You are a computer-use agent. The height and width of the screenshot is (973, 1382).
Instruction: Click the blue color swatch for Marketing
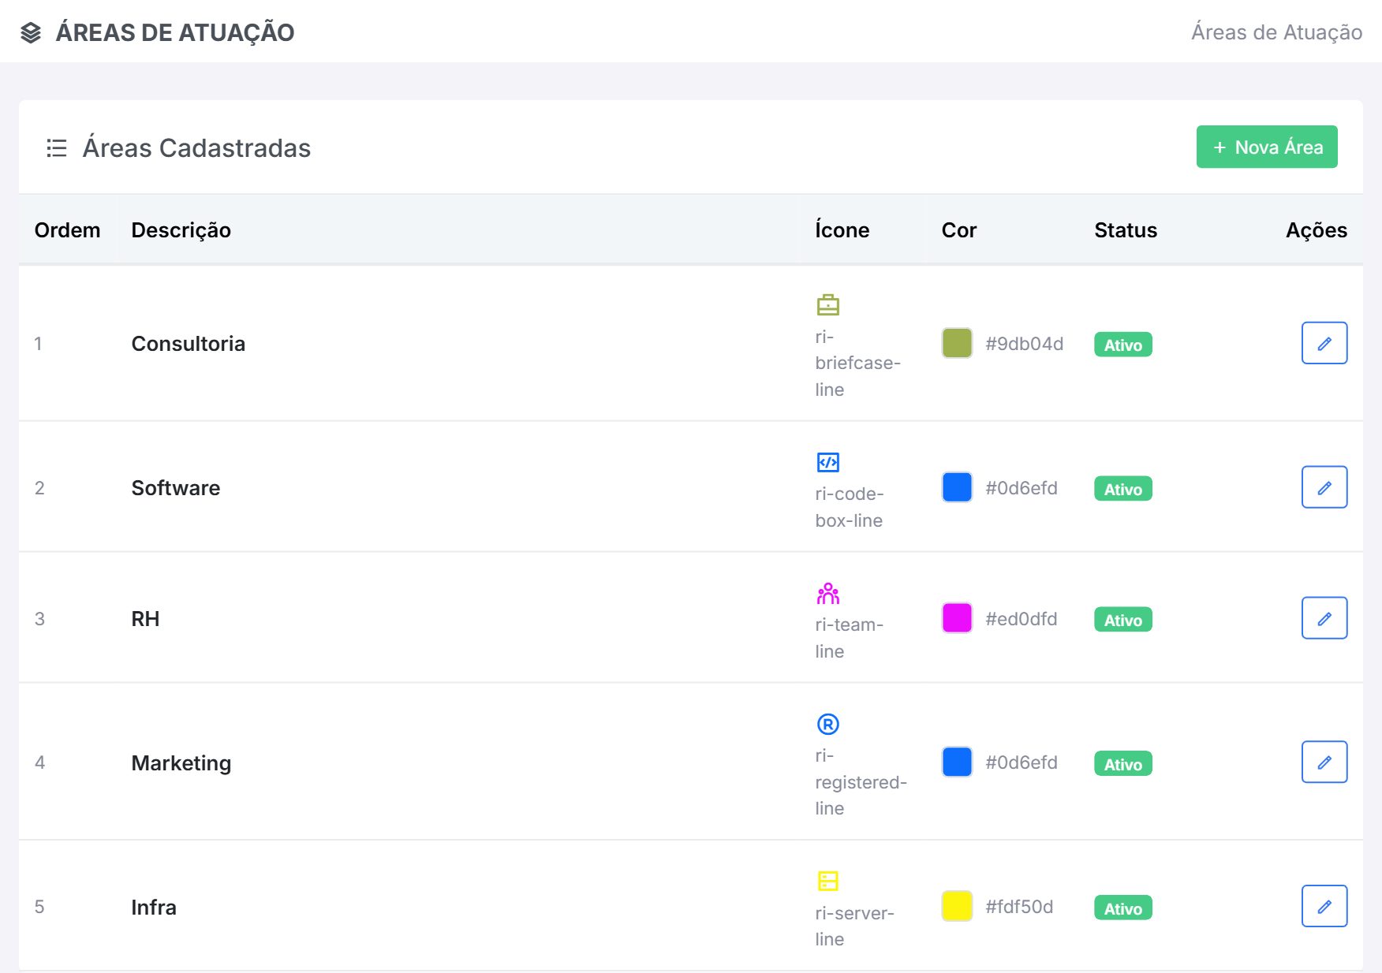957,762
